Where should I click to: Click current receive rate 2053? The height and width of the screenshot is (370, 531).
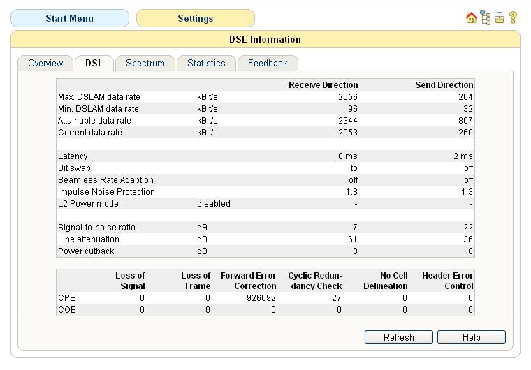[x=348, y=133]
